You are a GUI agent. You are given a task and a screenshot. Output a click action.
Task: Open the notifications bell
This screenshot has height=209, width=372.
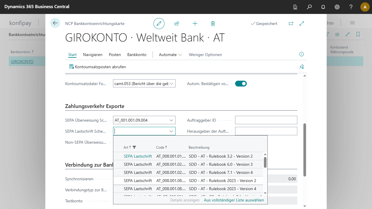click(x=323, y=7)
